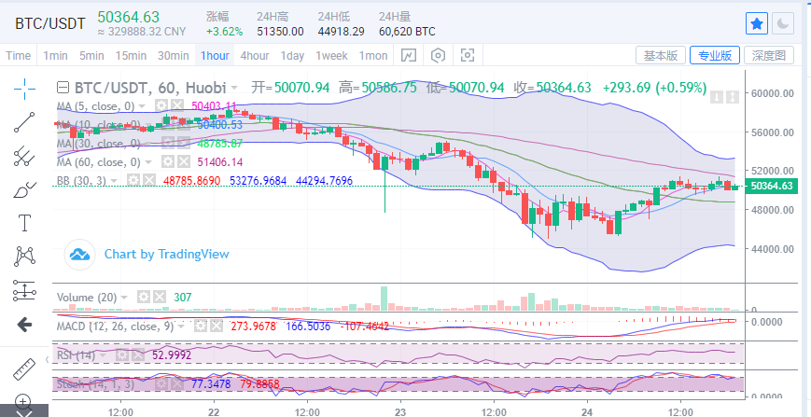Remove the MA (5, close, 0) indicator

click(177, 106)
